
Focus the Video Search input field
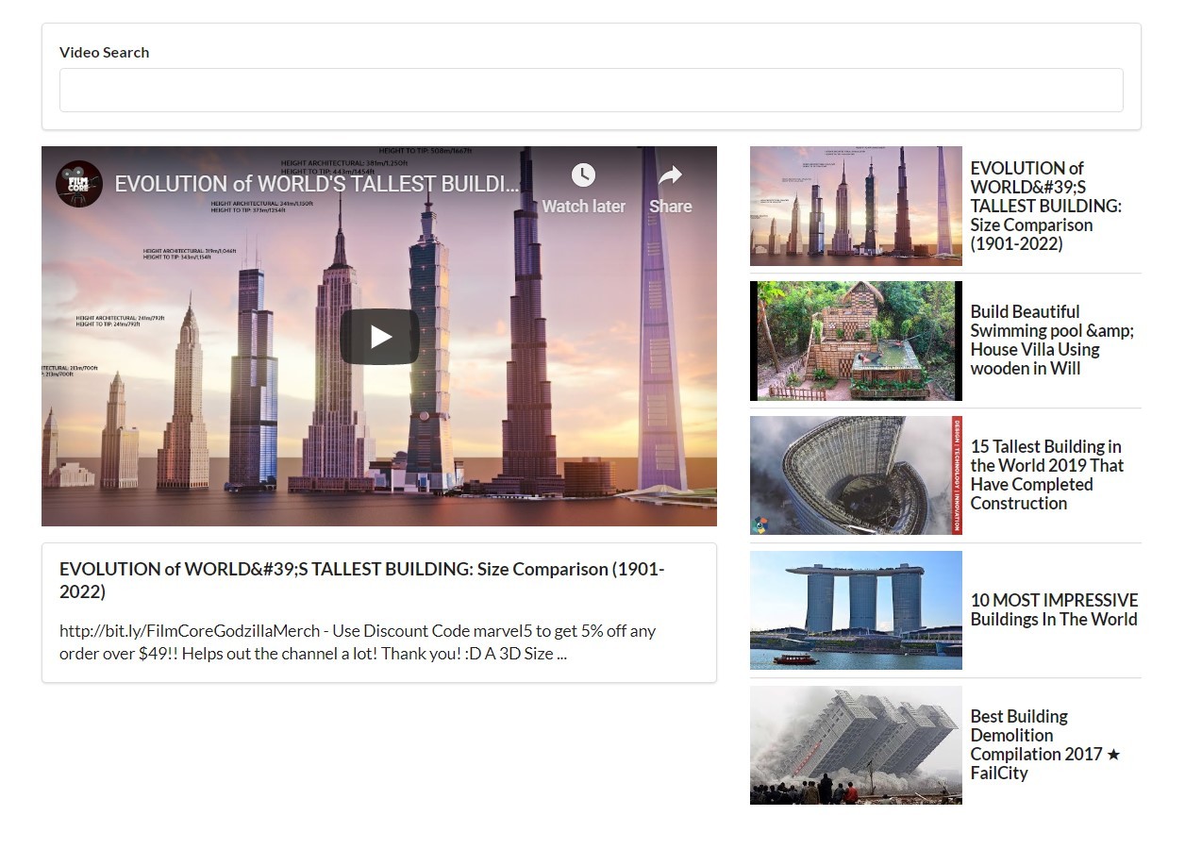(591, 91)
